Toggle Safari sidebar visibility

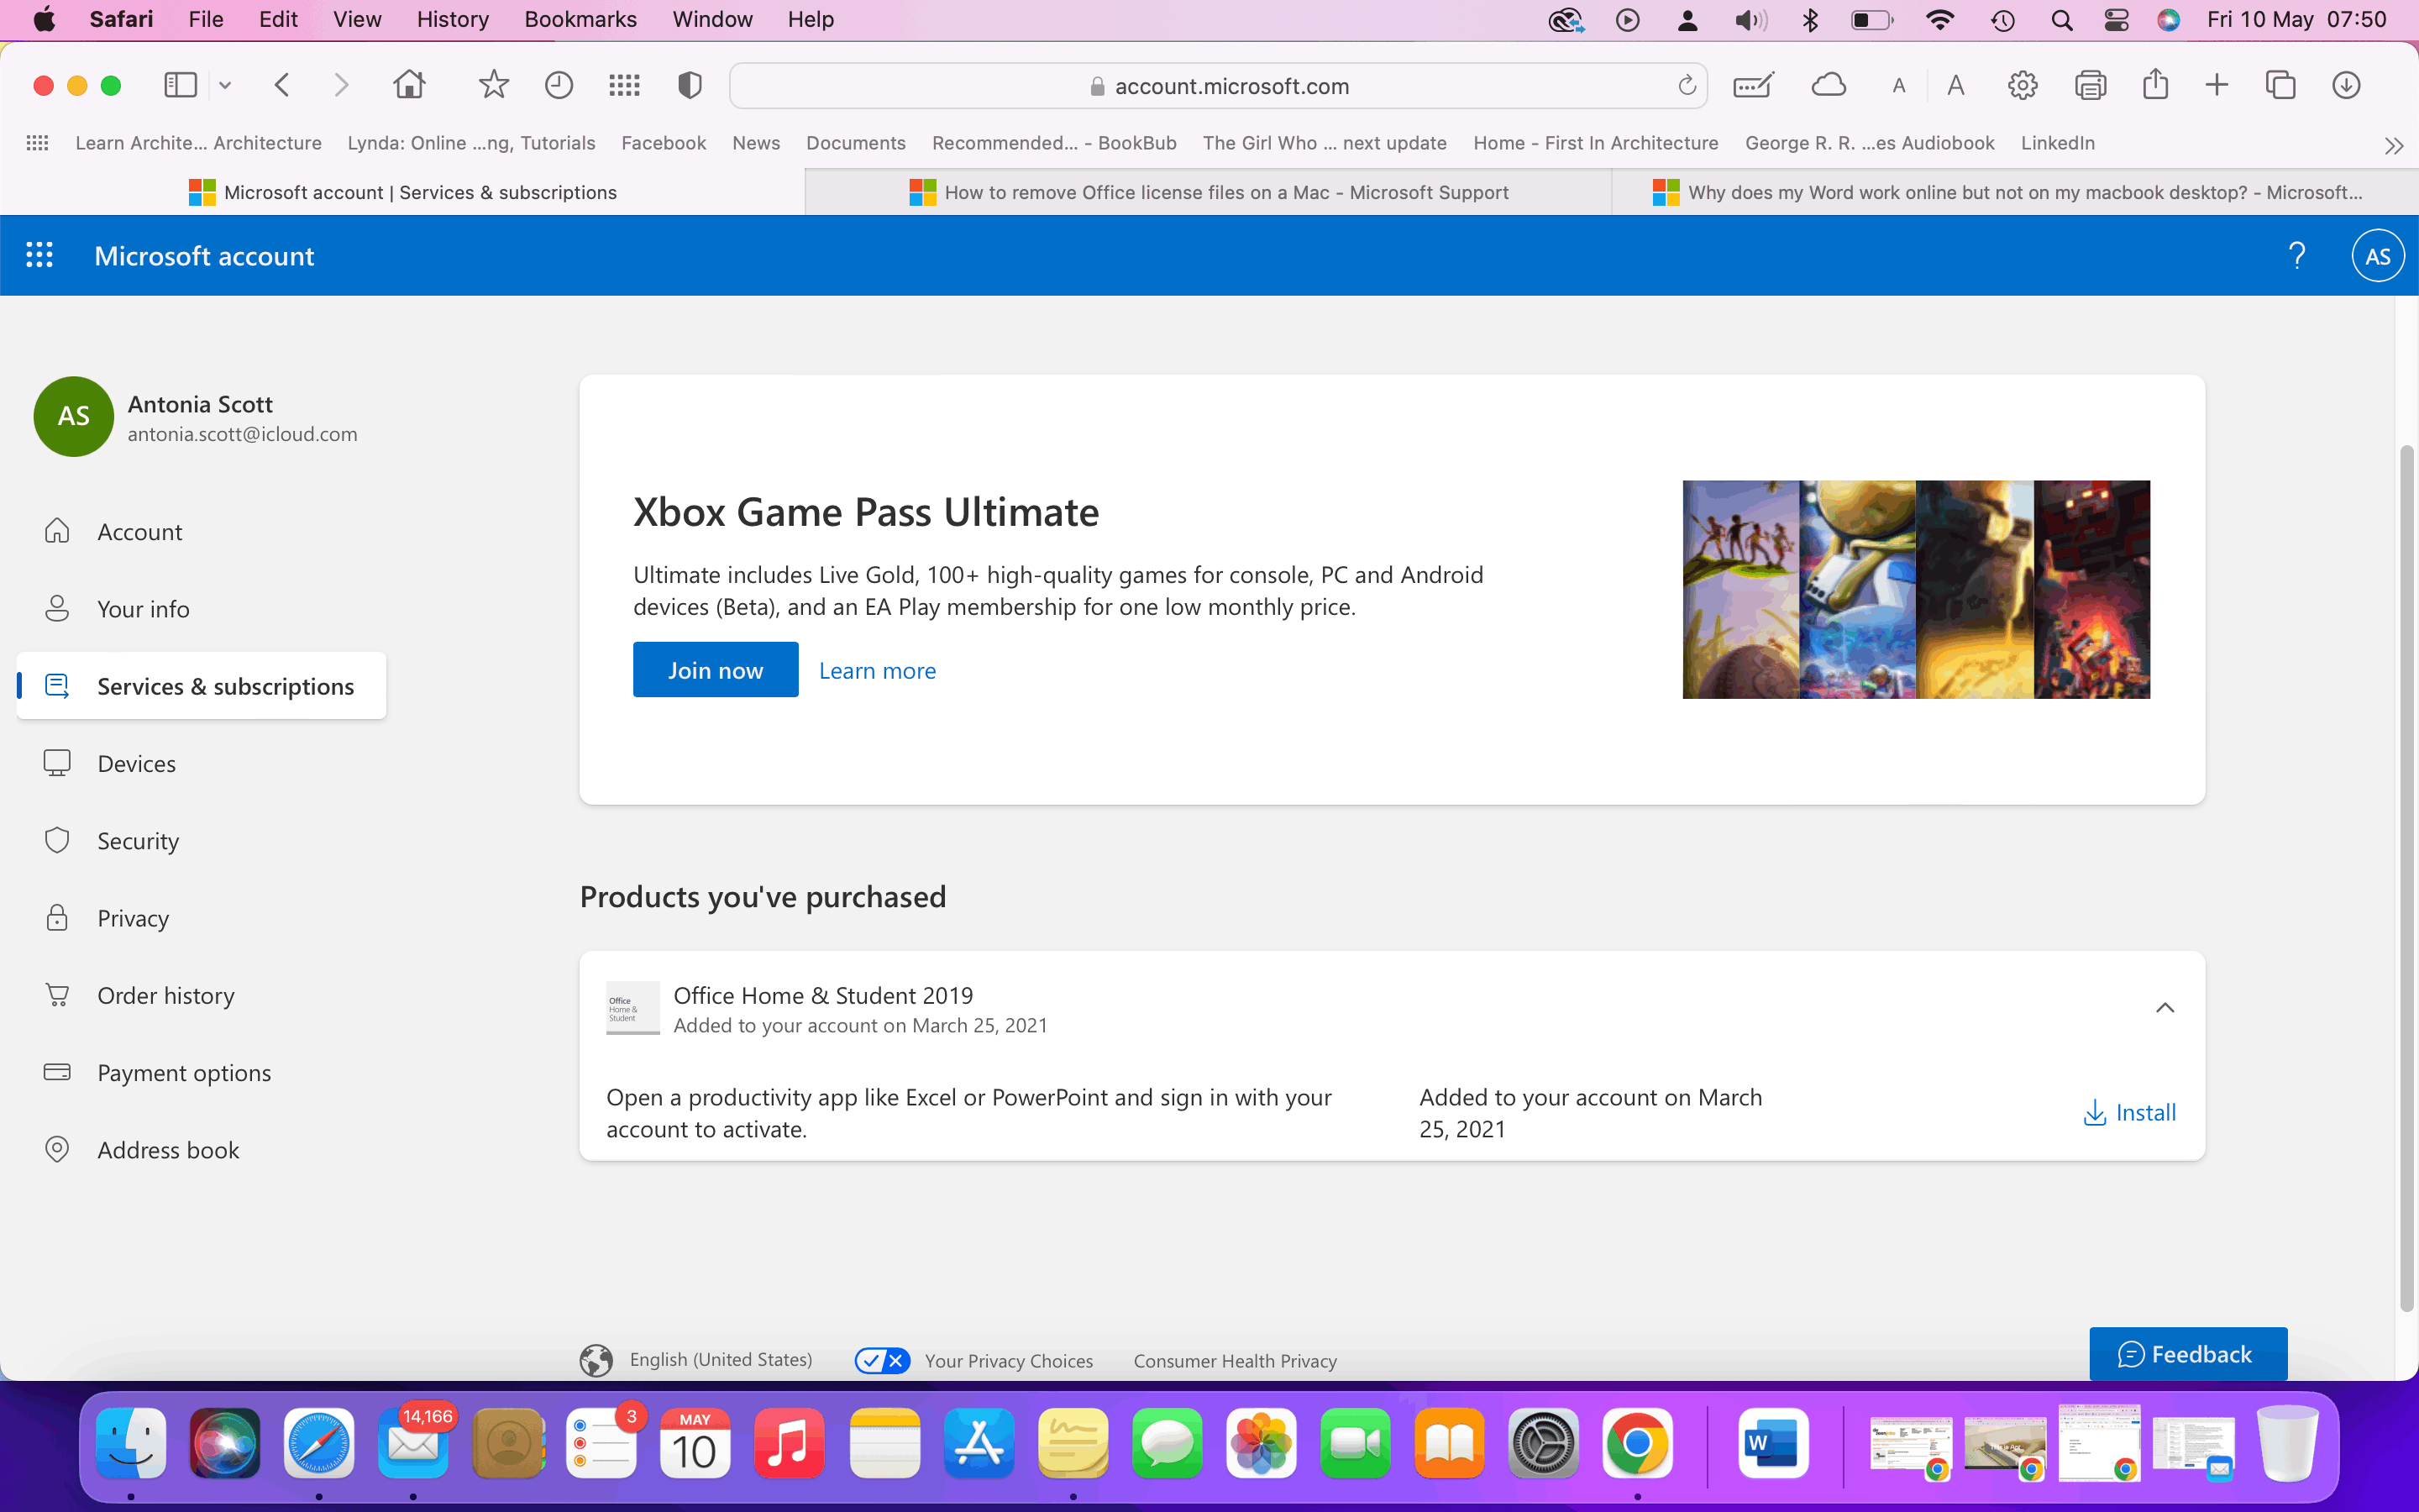pyautogui.click(x=181, y=86)
